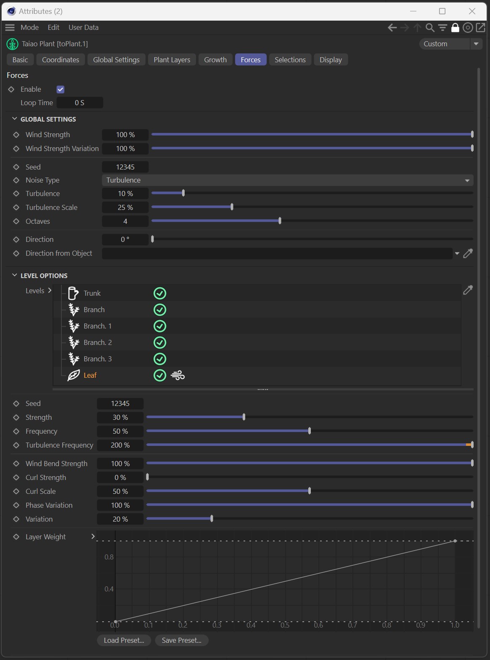
Task: Collapse the GLOBAL SETTINGS section
Action: (x=15, y=119)
